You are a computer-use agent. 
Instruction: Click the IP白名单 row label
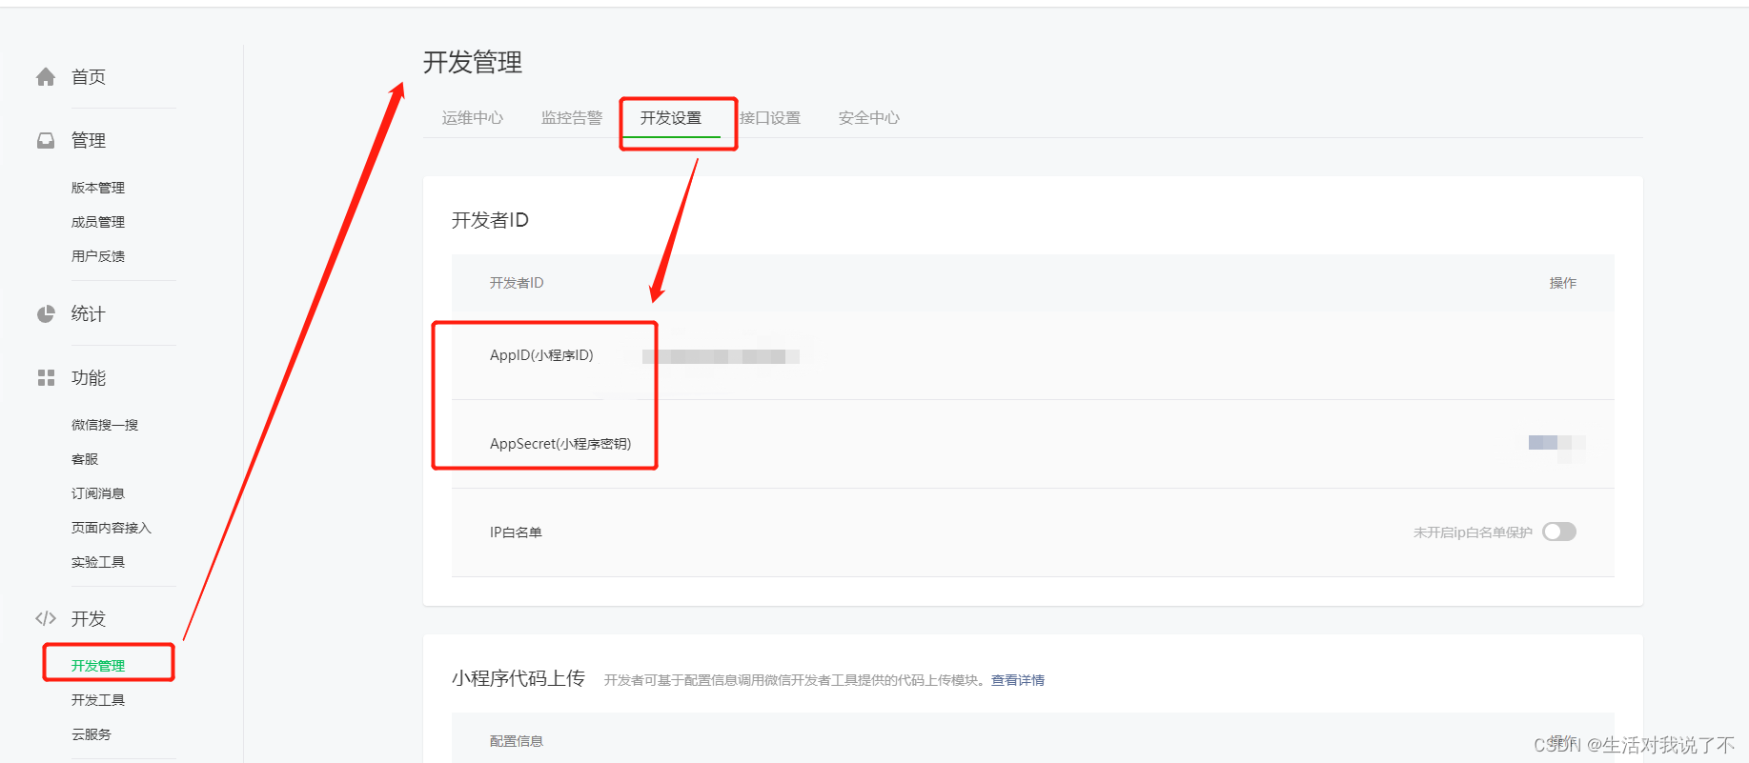tap(516, 532)
